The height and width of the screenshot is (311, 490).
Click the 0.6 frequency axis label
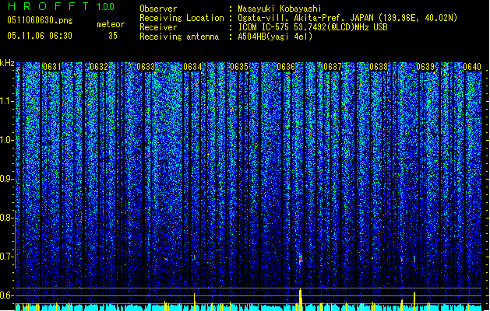(6, 295)
